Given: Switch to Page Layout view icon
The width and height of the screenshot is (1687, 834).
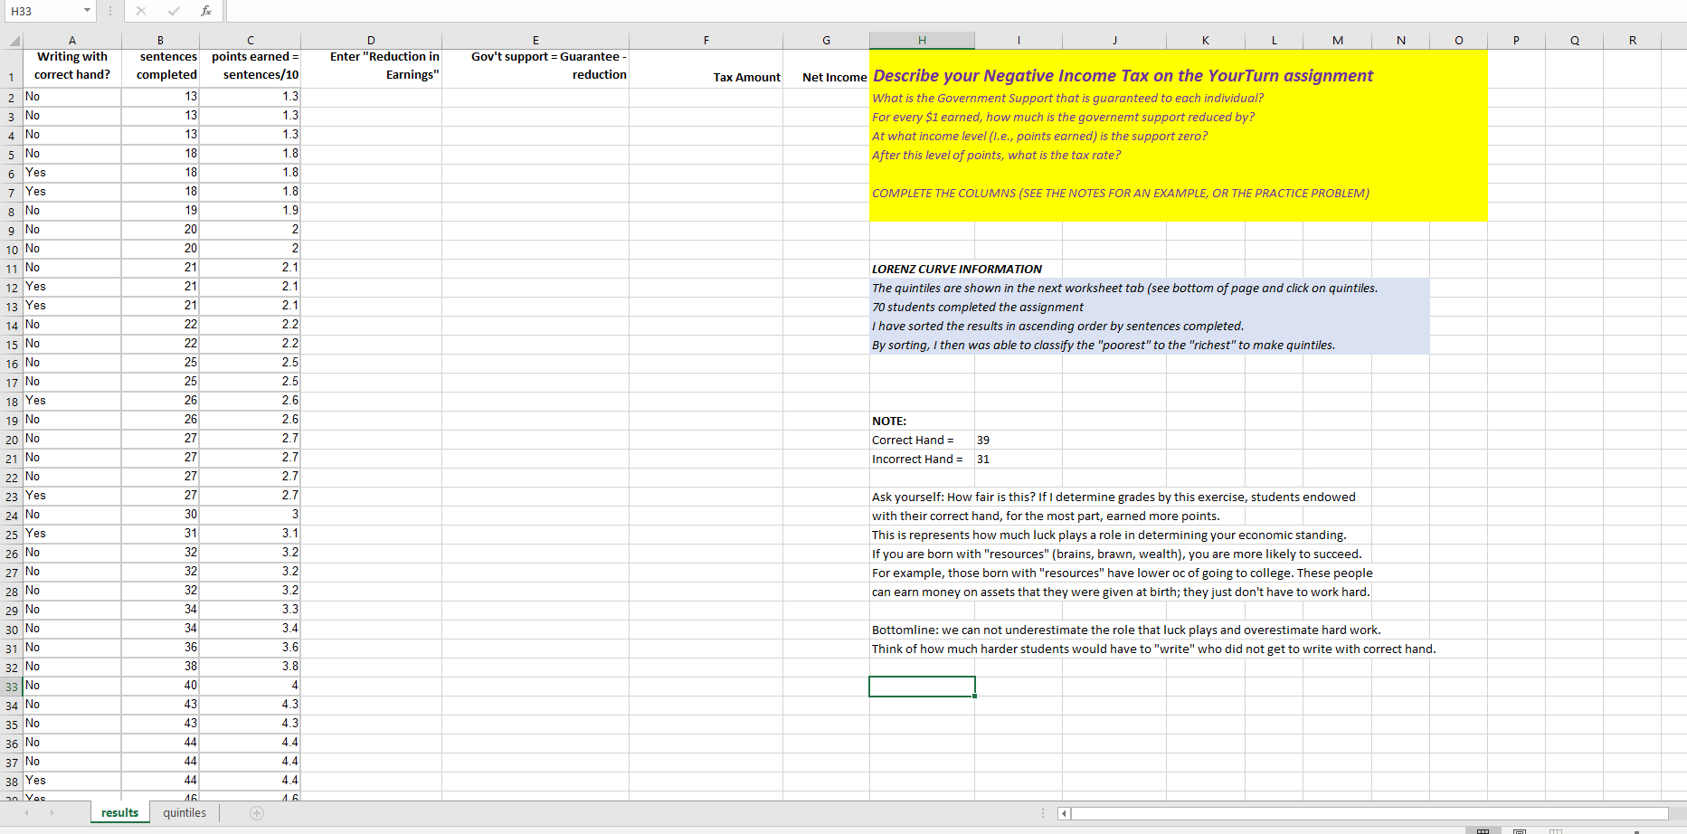Looking at the screenshot, I should click(1520, 831).
